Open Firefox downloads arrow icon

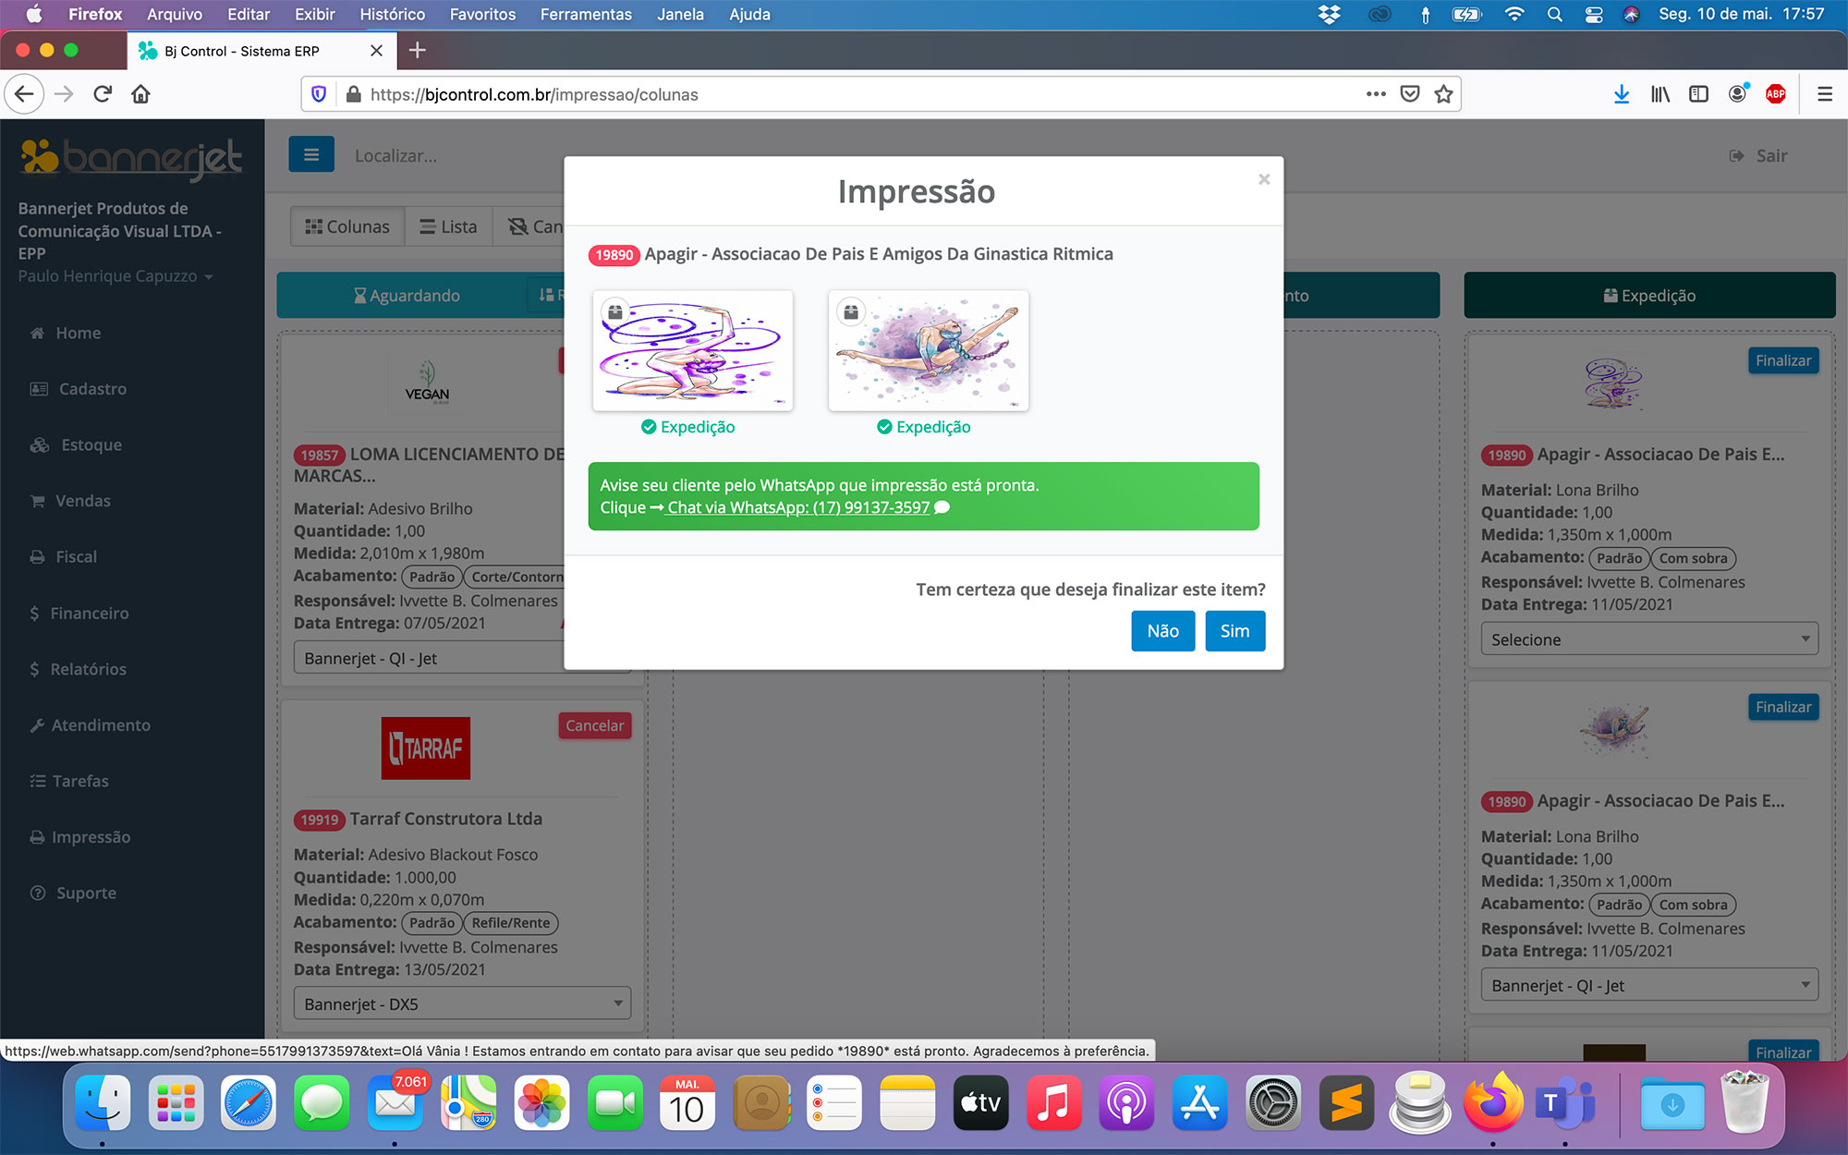(1621, 94)
